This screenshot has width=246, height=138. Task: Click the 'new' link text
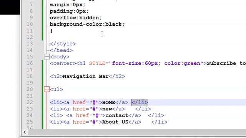pyautogui.click(x=107, y=109)
